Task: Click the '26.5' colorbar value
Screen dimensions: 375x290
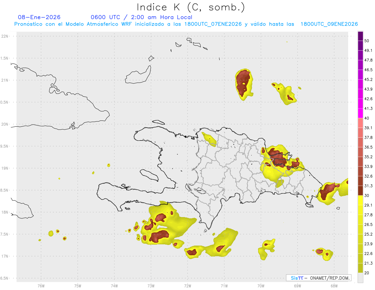Action: pos(368,225)
